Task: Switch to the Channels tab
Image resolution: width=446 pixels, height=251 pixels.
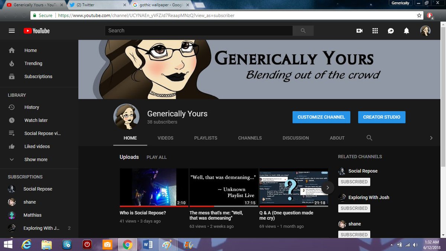Action: 250,138
